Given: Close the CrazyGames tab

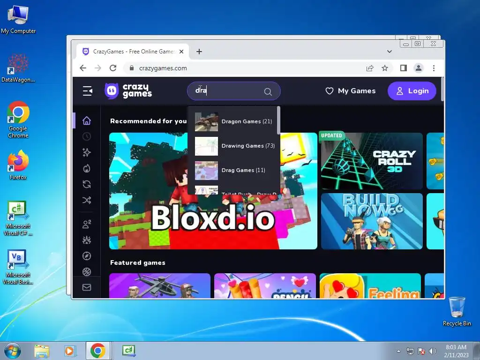Looking at the screenshot, I should (x=181, y=52).
